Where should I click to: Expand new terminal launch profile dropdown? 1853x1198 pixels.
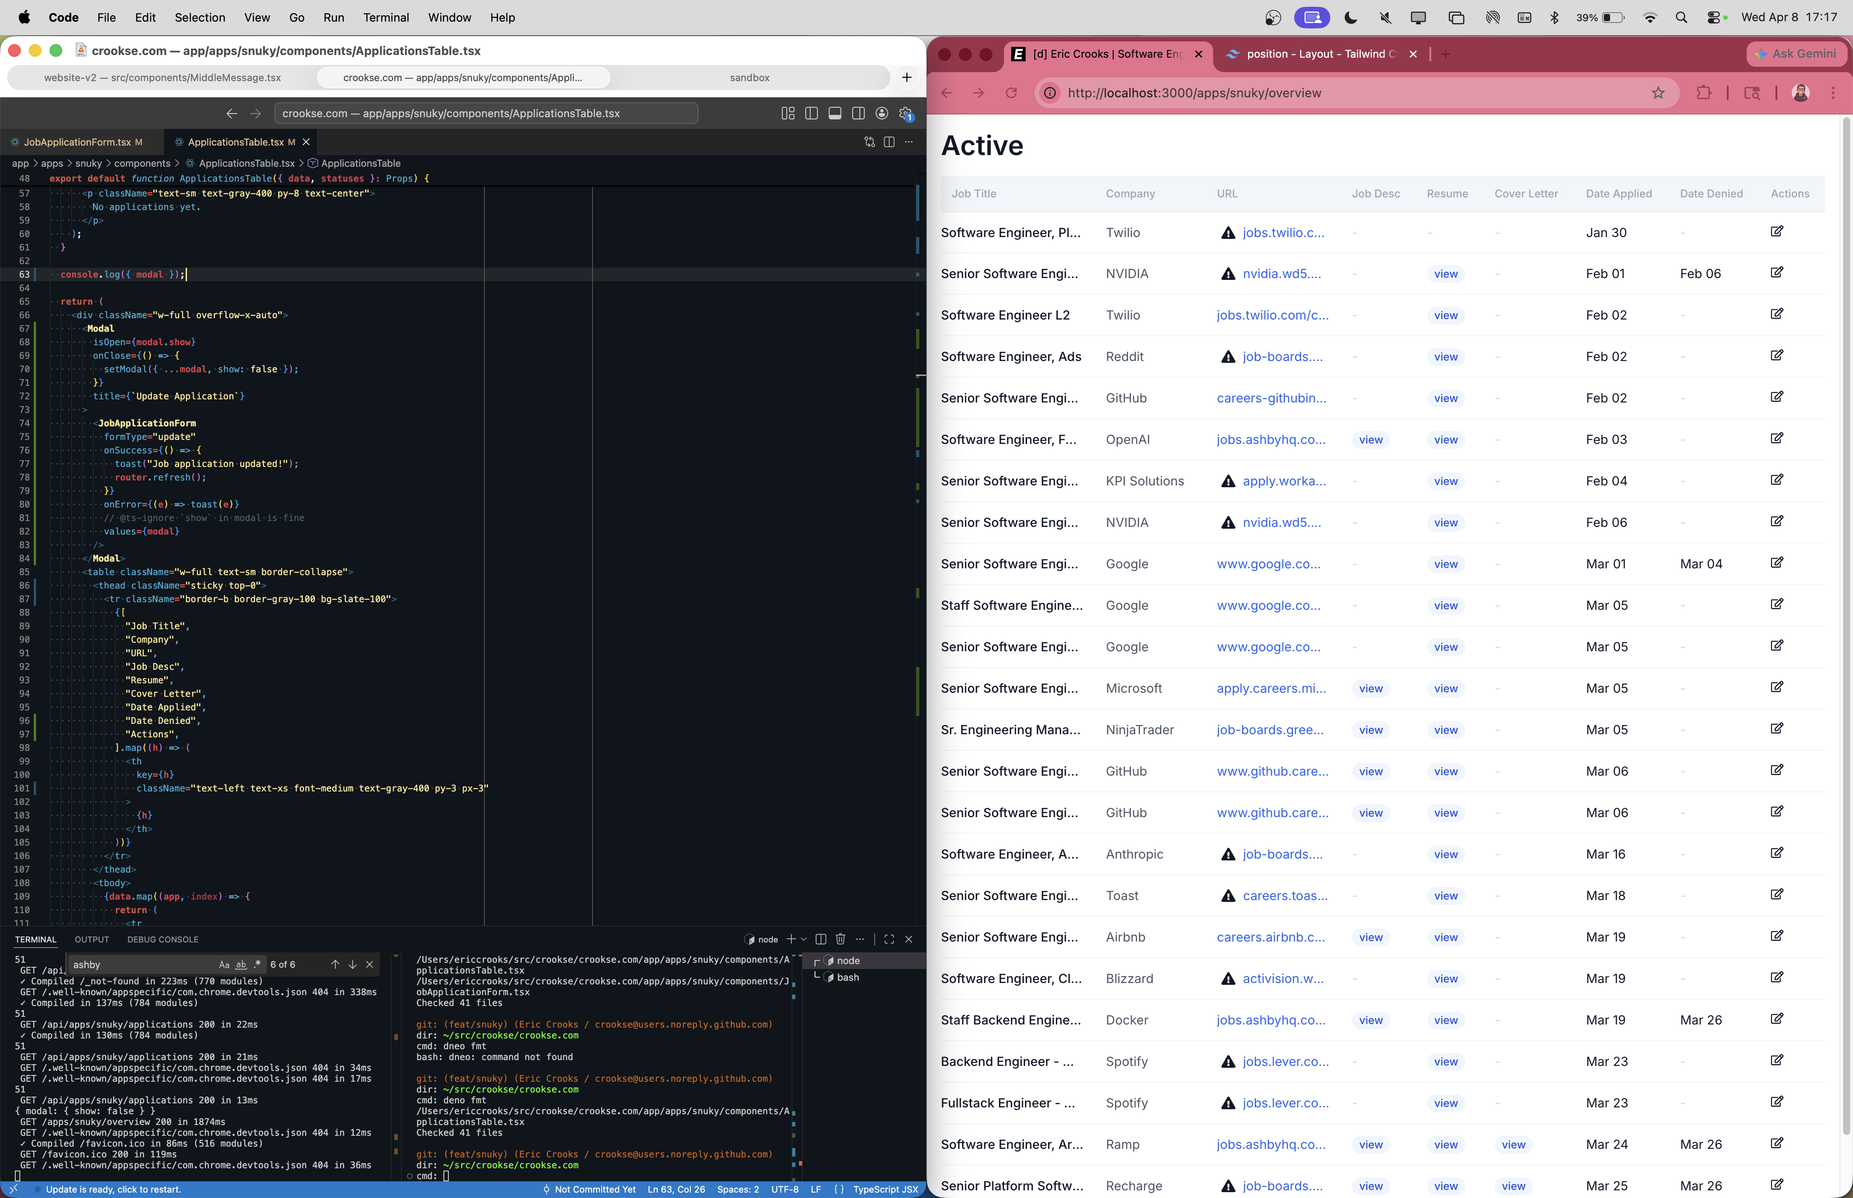pyautogui.click(x=803, y=939)
